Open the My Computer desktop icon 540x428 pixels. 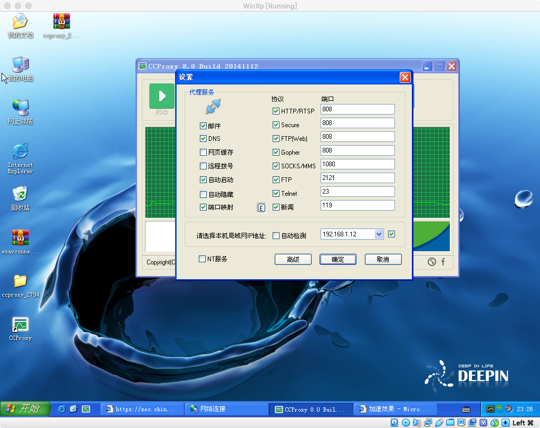click(20, 65)
